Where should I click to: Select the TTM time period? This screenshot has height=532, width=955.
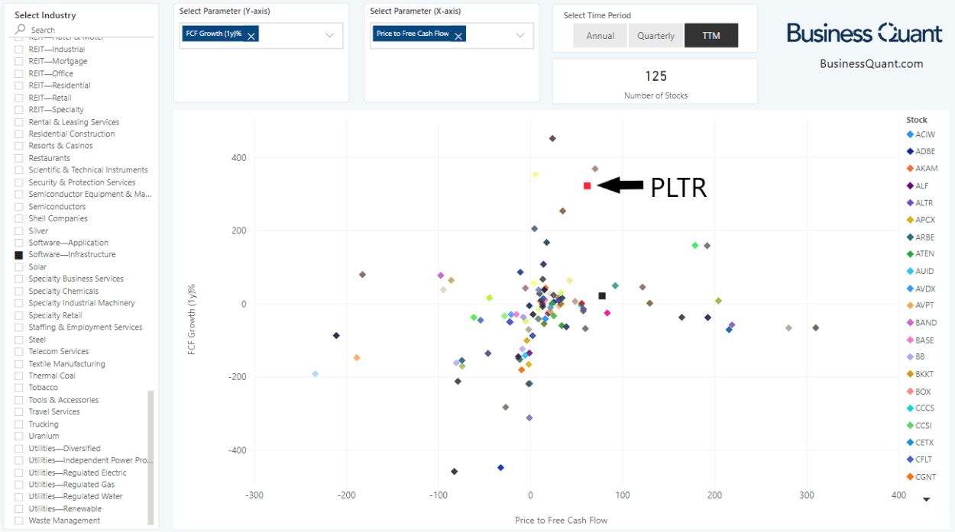pyautogui.click(x=711, y=36)
